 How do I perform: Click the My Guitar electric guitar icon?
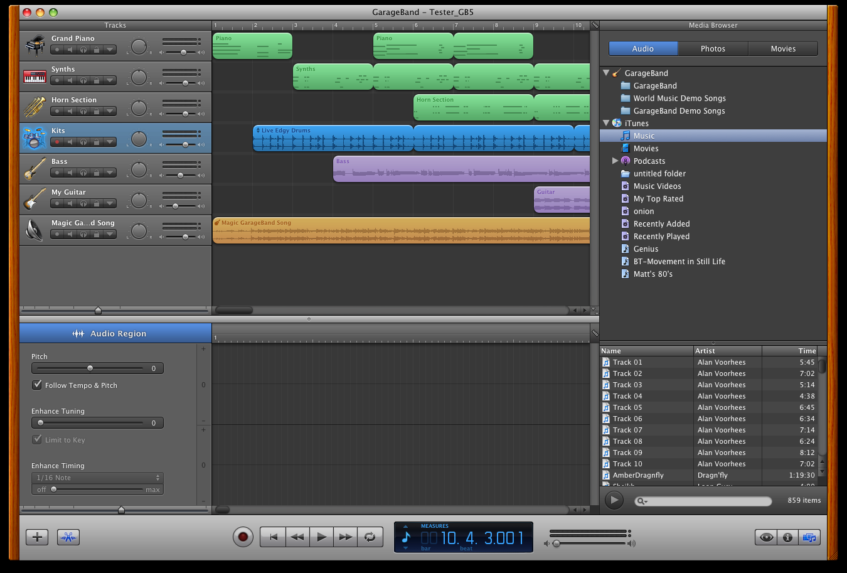[x=35, y=200]
